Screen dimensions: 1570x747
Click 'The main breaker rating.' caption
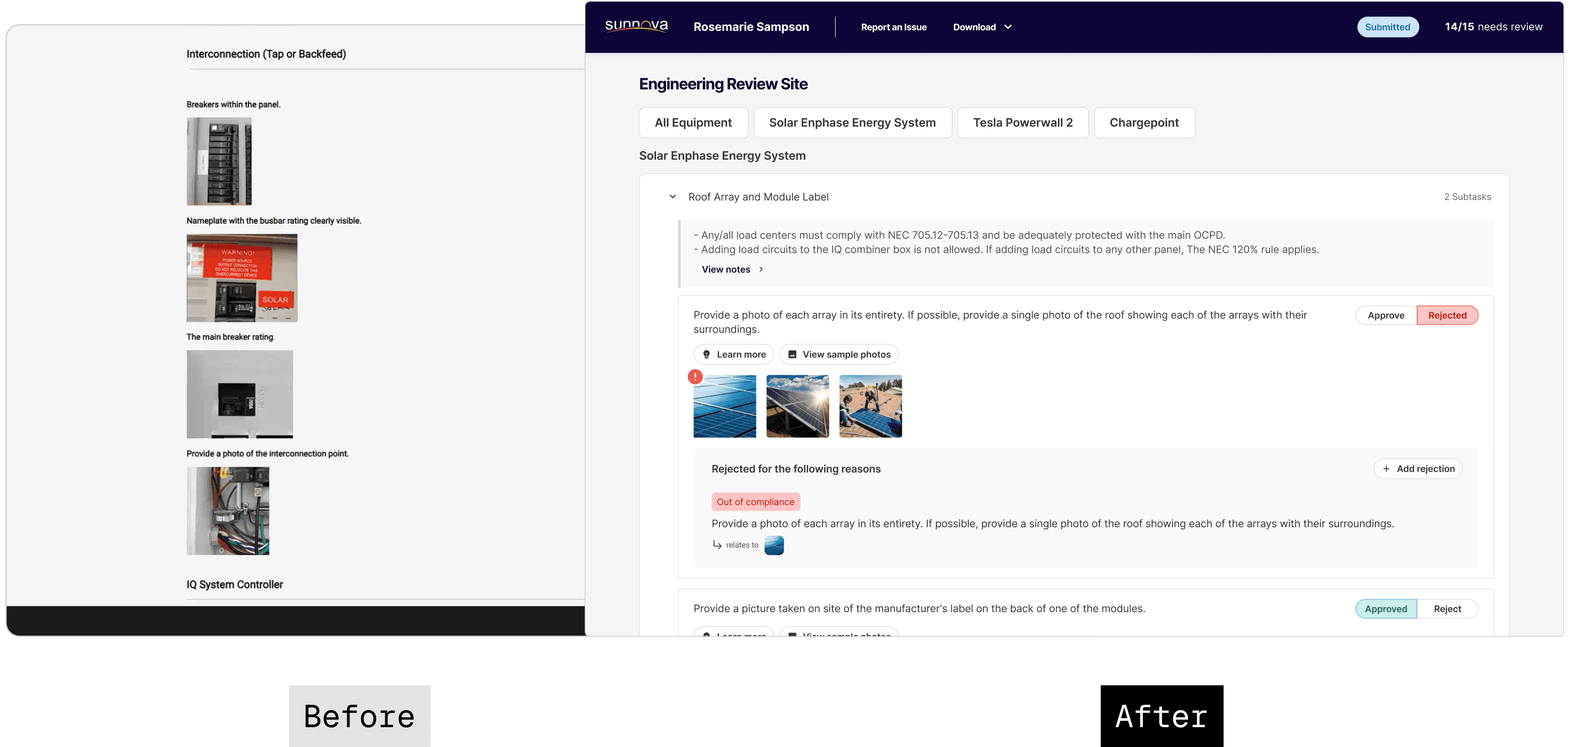click(x=230, y=337)
